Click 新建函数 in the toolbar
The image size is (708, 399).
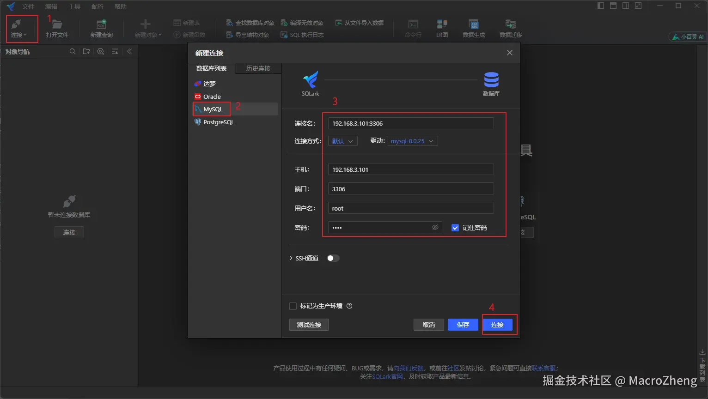coord(189,35)
